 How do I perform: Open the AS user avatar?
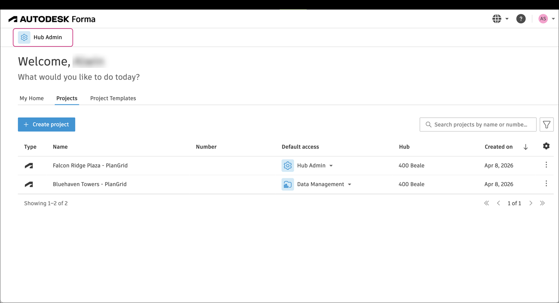pyautogui.click(x=543, y=19)
